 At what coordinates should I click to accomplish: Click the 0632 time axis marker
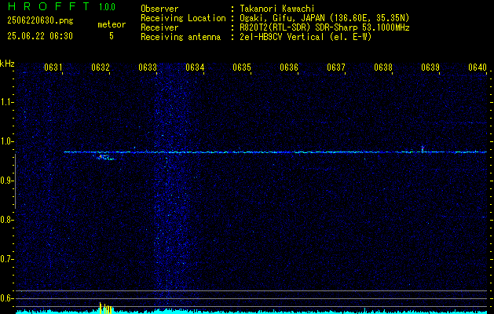[x=101, y=67]
